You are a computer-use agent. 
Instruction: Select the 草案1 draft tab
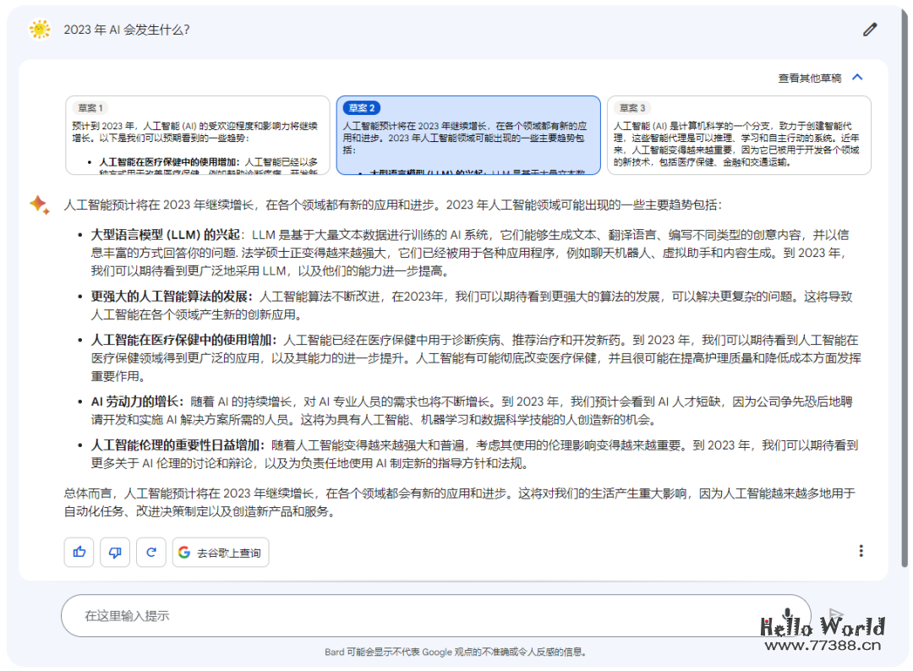(90, 107)
